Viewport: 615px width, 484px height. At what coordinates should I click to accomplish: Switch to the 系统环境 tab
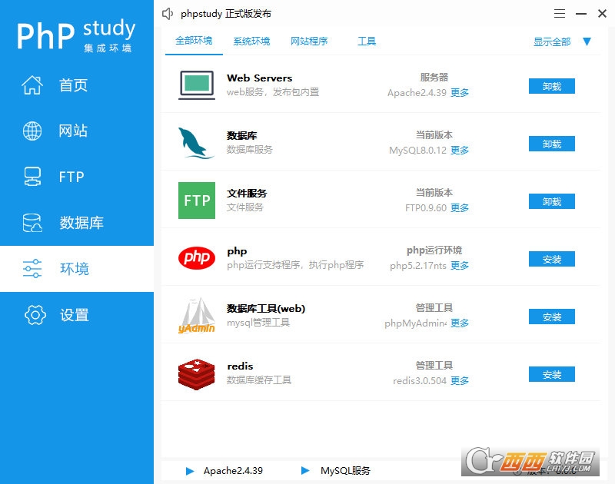pyautogui.click(x=251, y=41)
